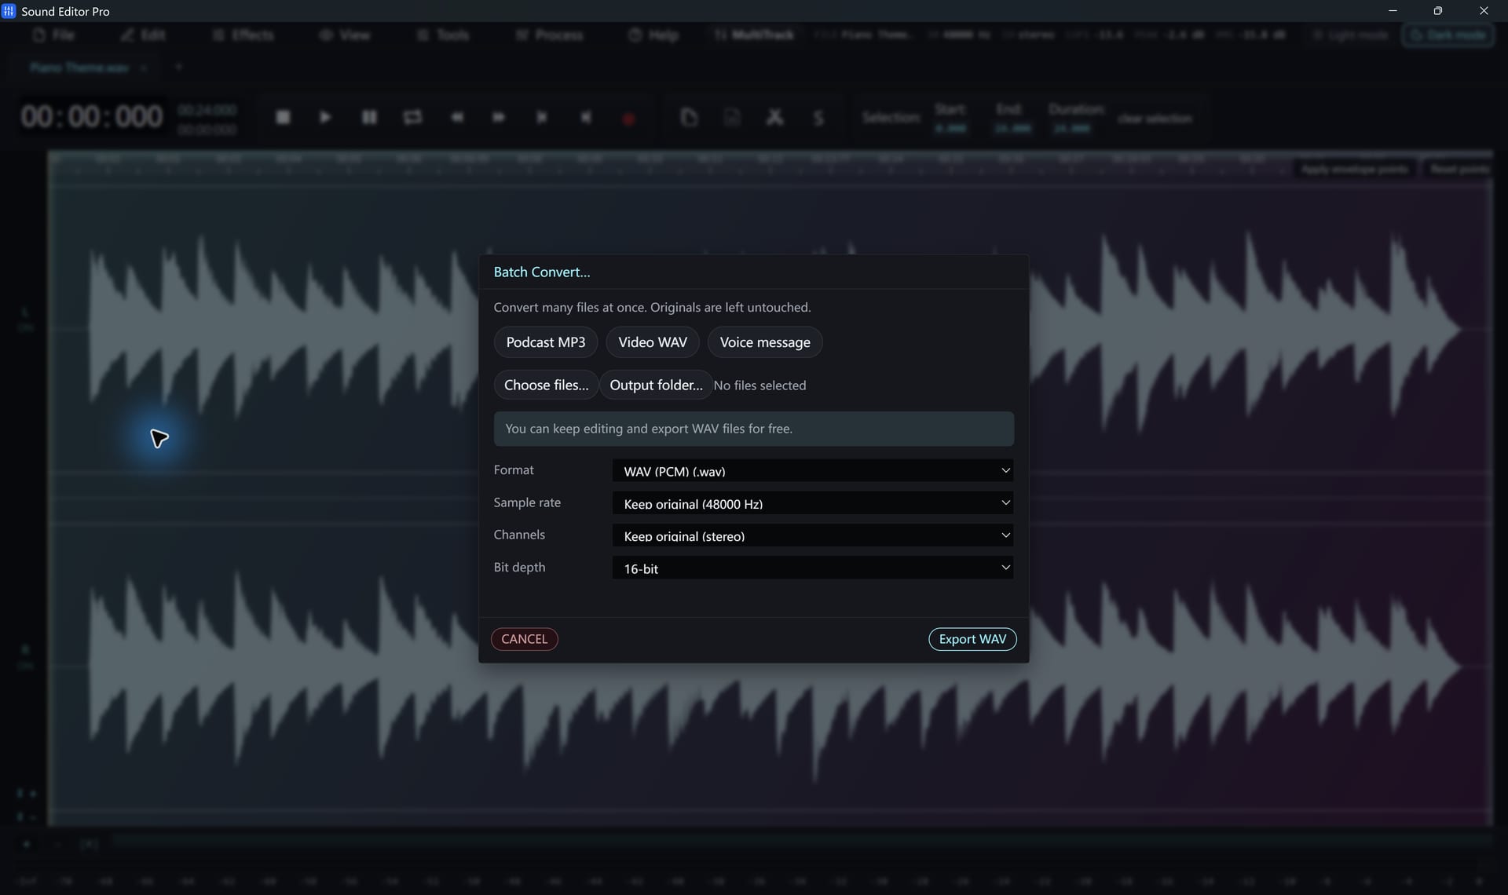
Task: Switch to Dark mode
Action: 1448,35
